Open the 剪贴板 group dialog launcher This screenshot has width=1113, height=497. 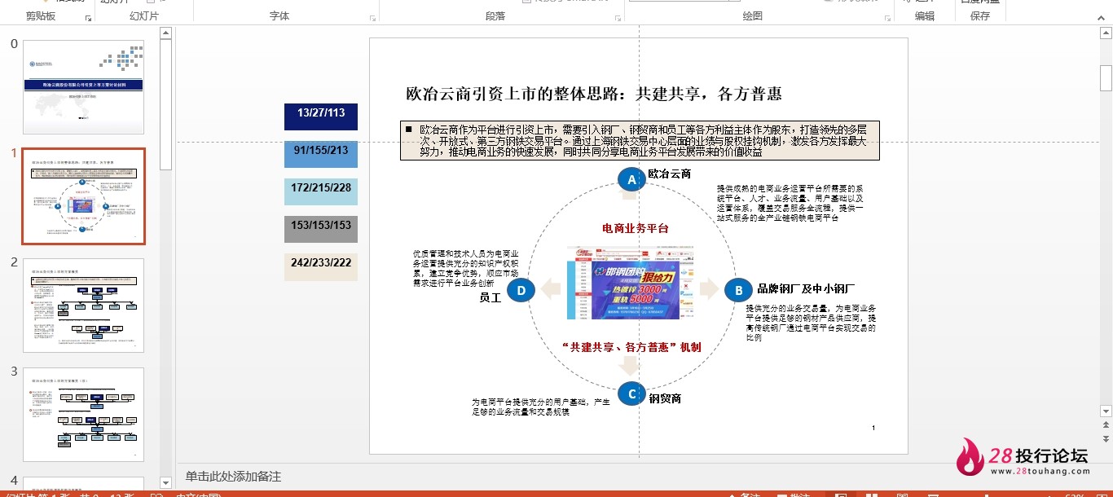[88, 17]
